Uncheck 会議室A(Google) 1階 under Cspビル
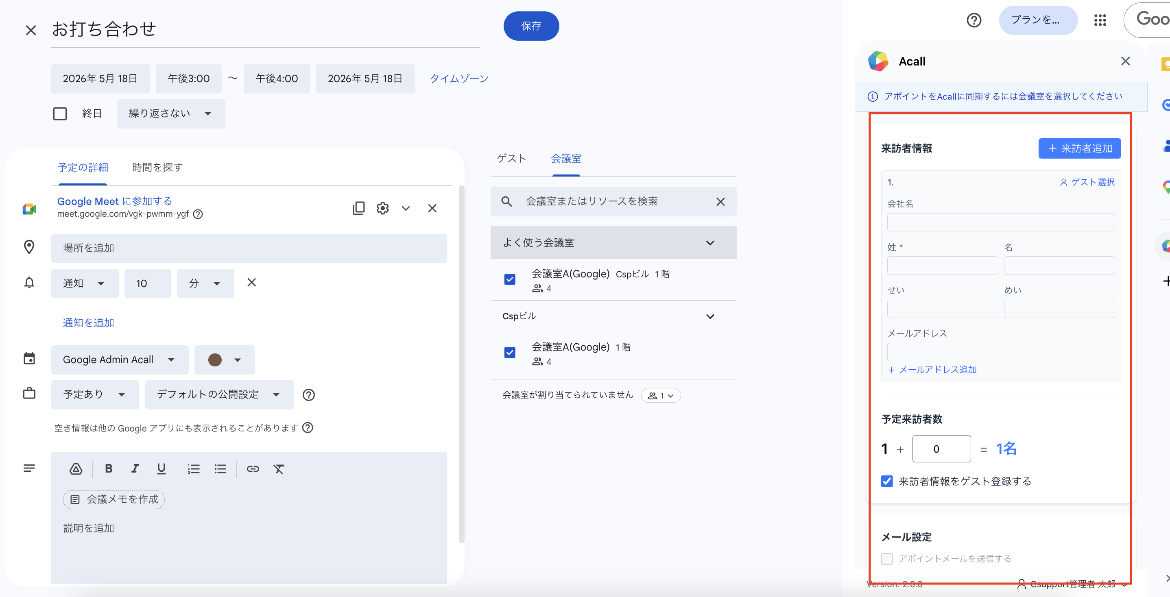 (x=510, y=352)
